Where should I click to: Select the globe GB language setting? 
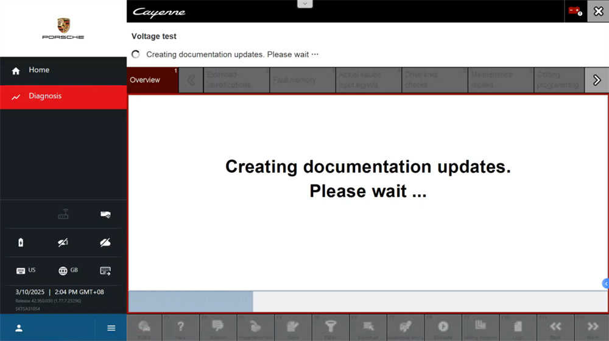point(68,270)
